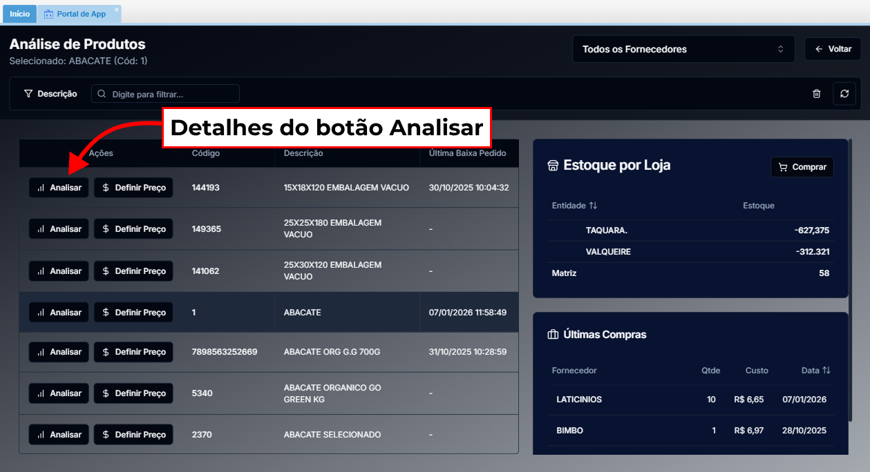The image size is (870, 472).
Task: Click Definir Preço for code 5340
Action: 133,393
